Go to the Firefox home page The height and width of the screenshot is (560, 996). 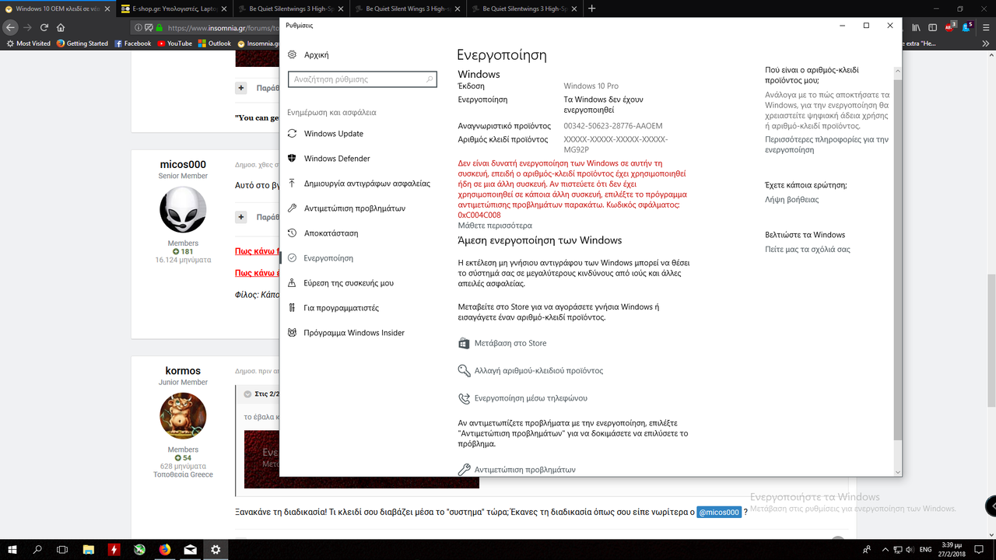coord(61,27)
